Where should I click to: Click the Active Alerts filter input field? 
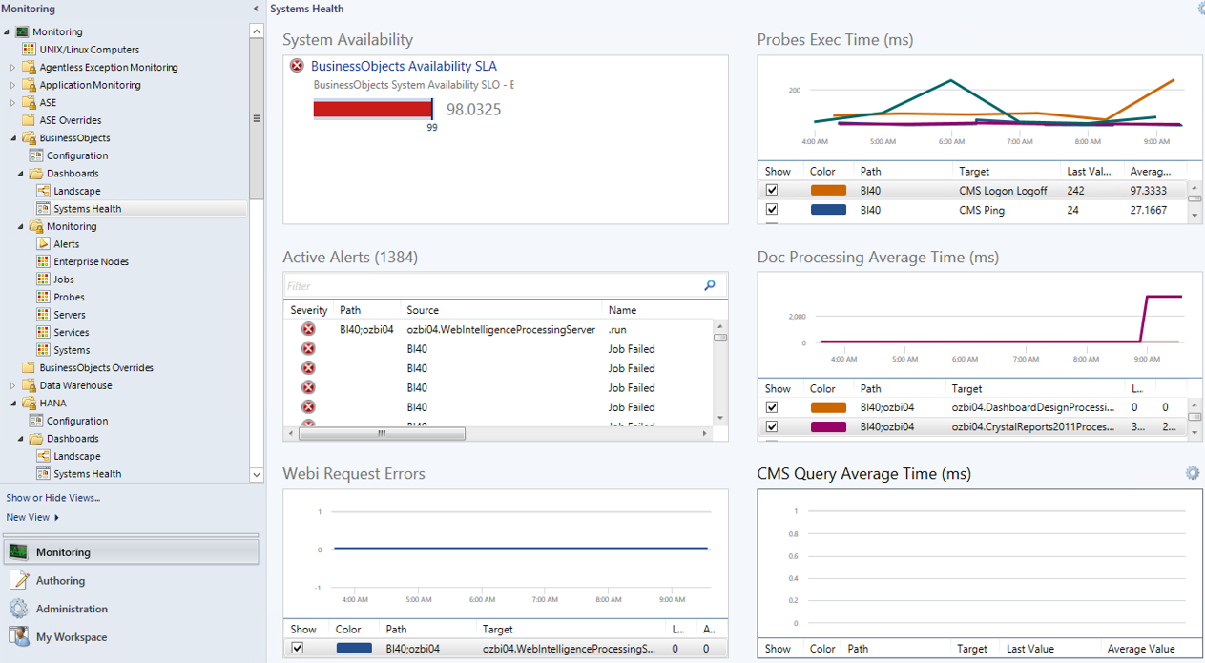[492, 285]
